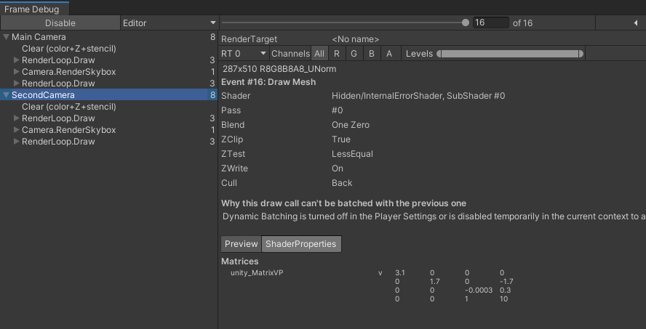Collapse the SecondCamera tree node
This screenshot has width=646, height=329.
click(x=7, y=95)
